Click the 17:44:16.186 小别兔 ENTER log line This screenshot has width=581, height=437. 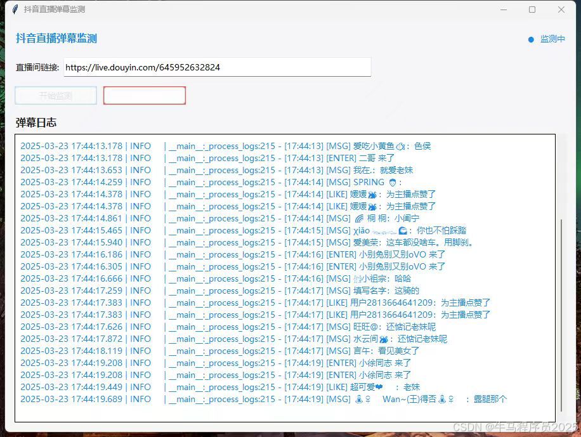233,254
